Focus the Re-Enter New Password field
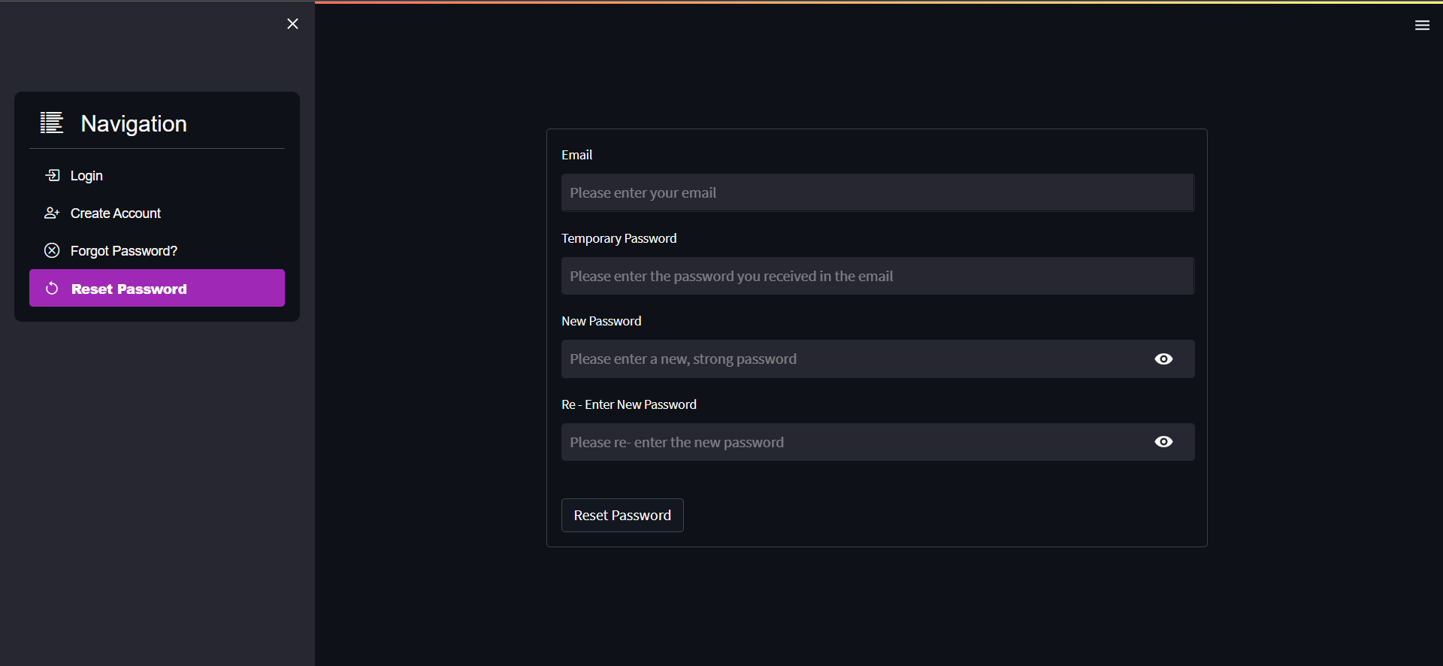This screenshot has width=1443, height=666. [x=849, y=442]
